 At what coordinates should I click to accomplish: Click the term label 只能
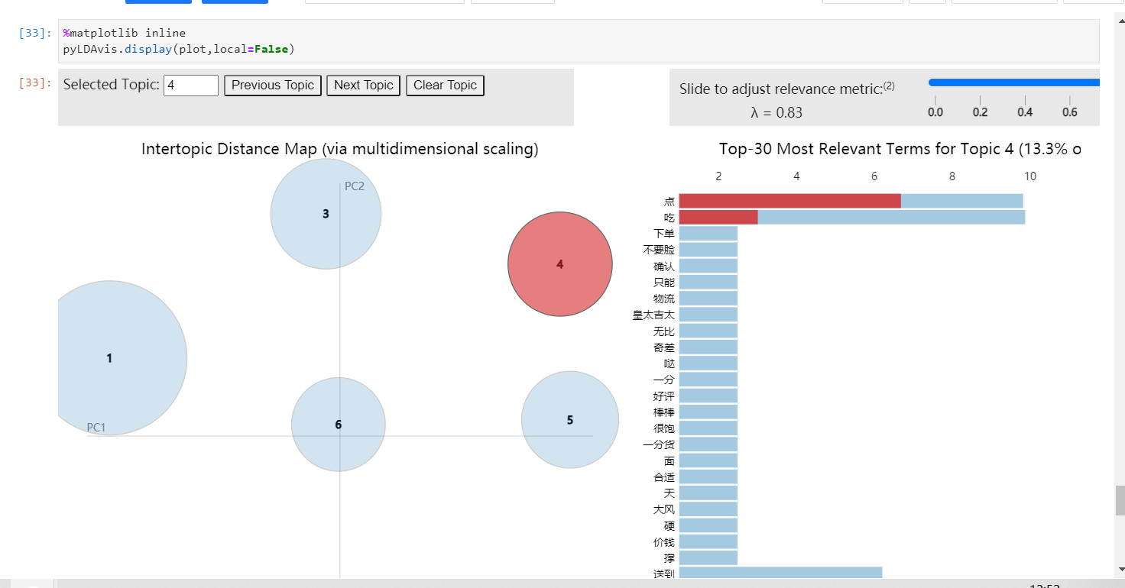pos(664,283)
